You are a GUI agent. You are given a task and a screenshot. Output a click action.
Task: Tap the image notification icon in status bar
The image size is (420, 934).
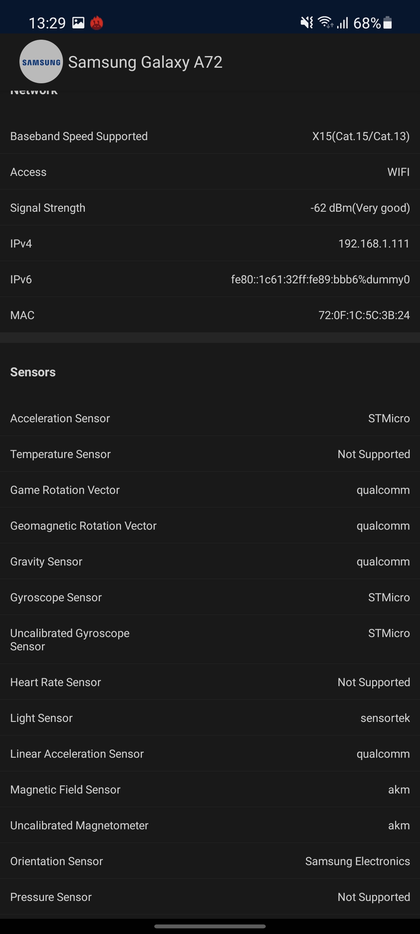coord(78,23)
